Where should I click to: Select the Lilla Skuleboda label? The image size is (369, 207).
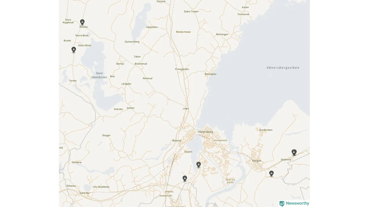click(x=101, y=187)
